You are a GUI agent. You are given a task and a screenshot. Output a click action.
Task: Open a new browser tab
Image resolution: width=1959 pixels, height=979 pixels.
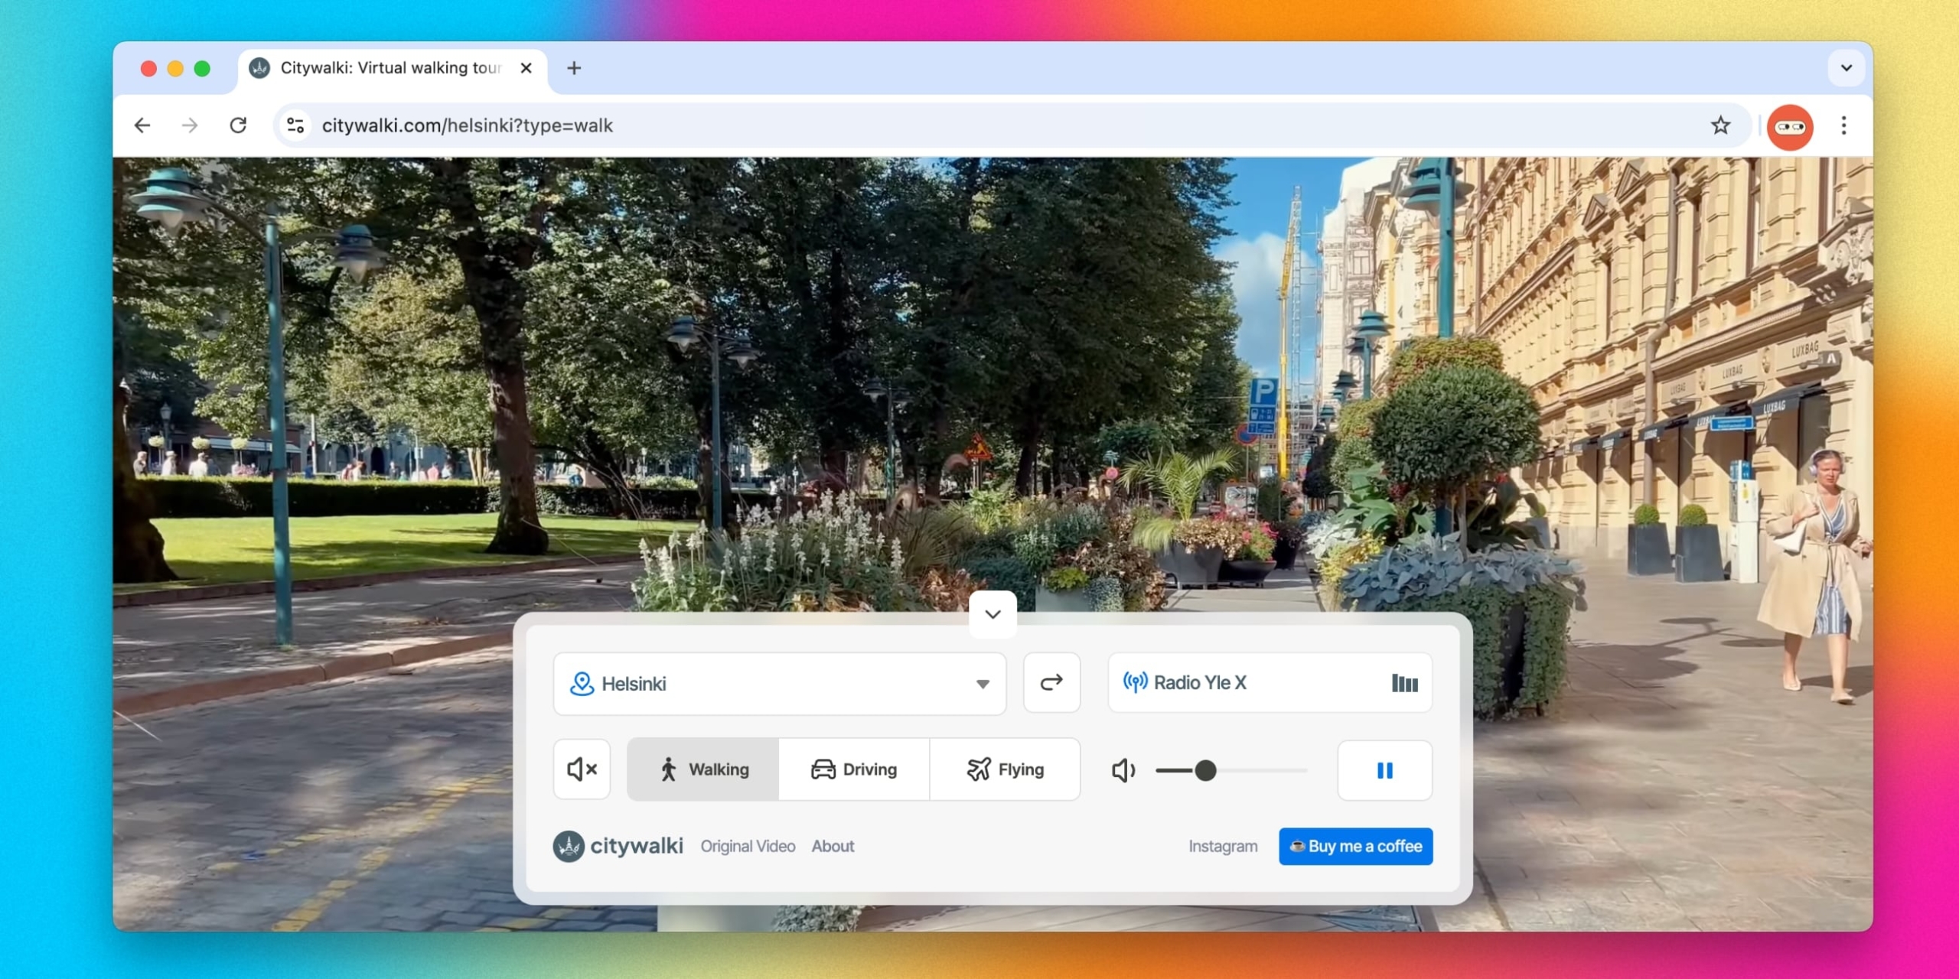(x=574, y=68)
